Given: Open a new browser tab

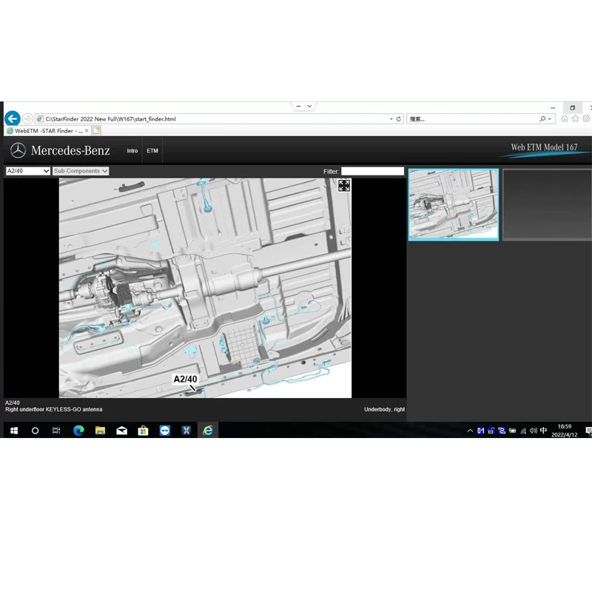Looking at the screenshot, I should [x=96, y=131].
